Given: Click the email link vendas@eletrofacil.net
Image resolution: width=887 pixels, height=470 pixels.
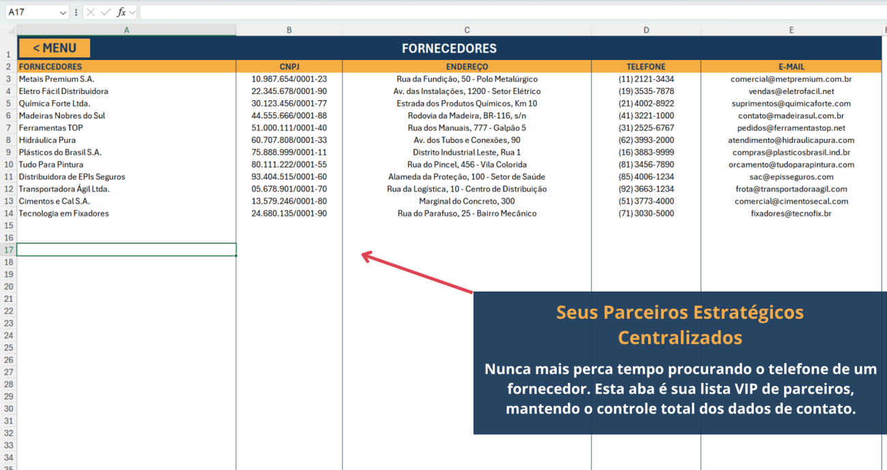Looking at the screenshot, I should [x=791, y=91].
